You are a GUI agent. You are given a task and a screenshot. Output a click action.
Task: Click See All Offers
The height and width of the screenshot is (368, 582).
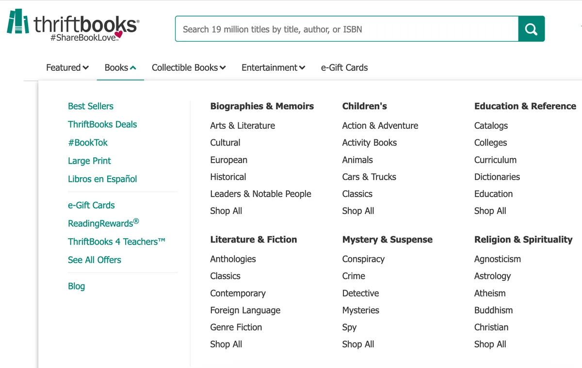[95, 260]
